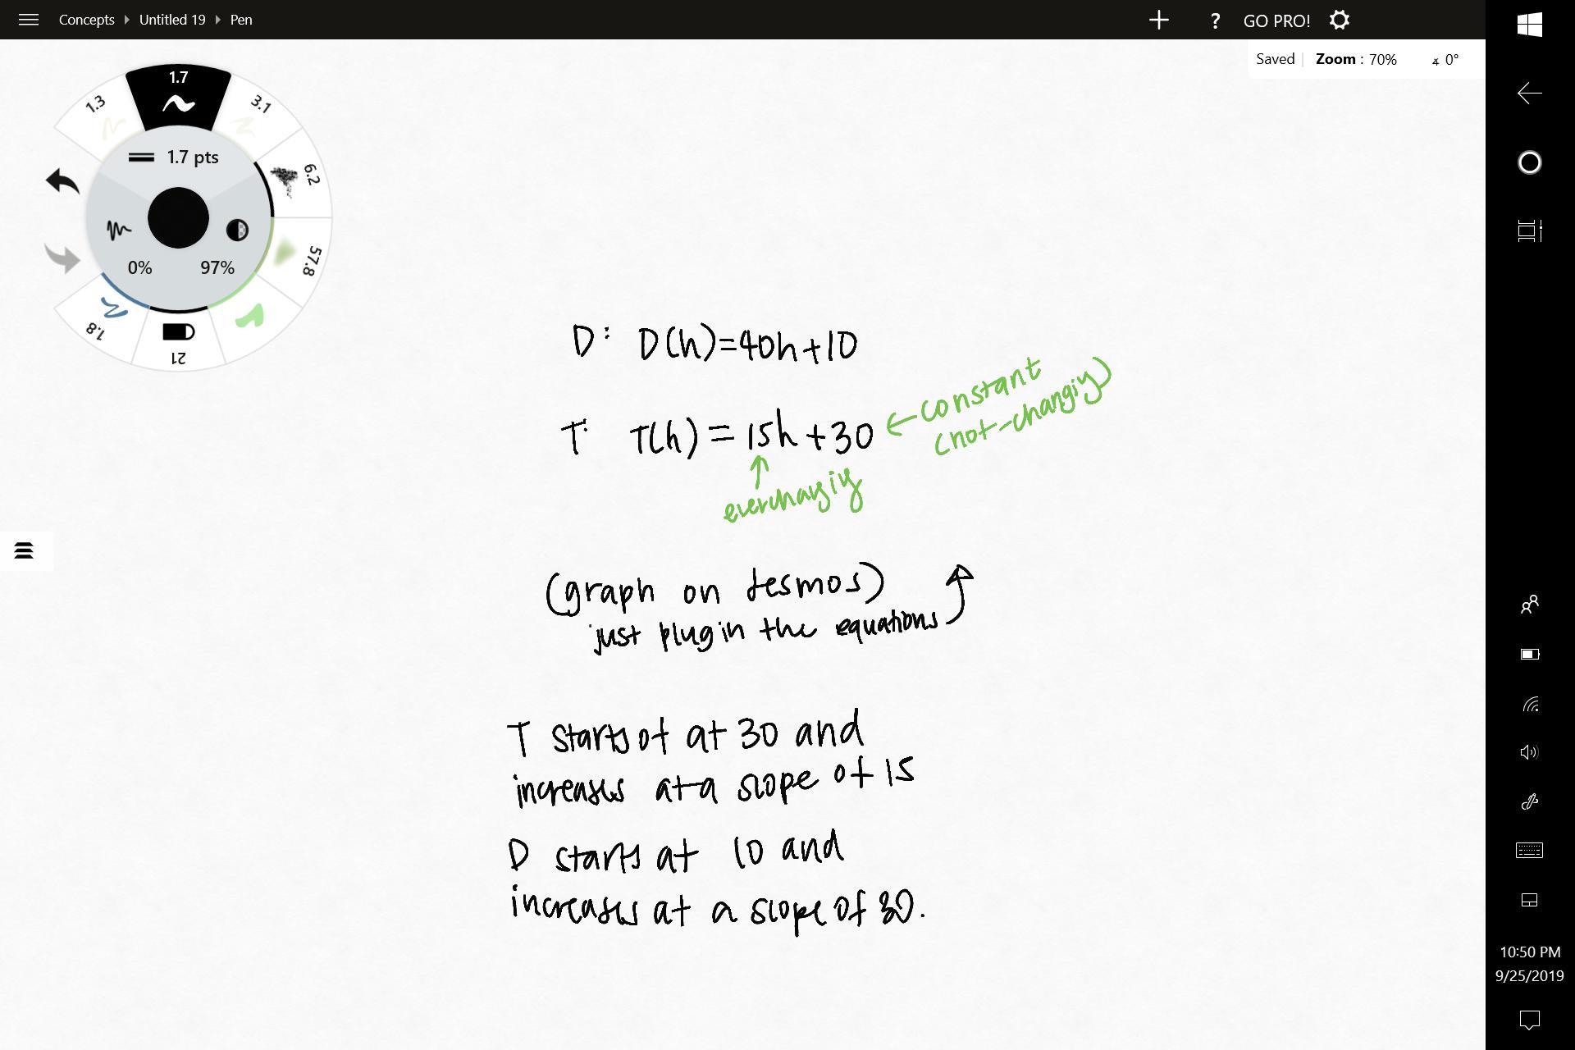The width and height of the screenshot is (1575, 1050).
Task: Choose the 1.3 faded pen slot
Action: tap(104, 115)
